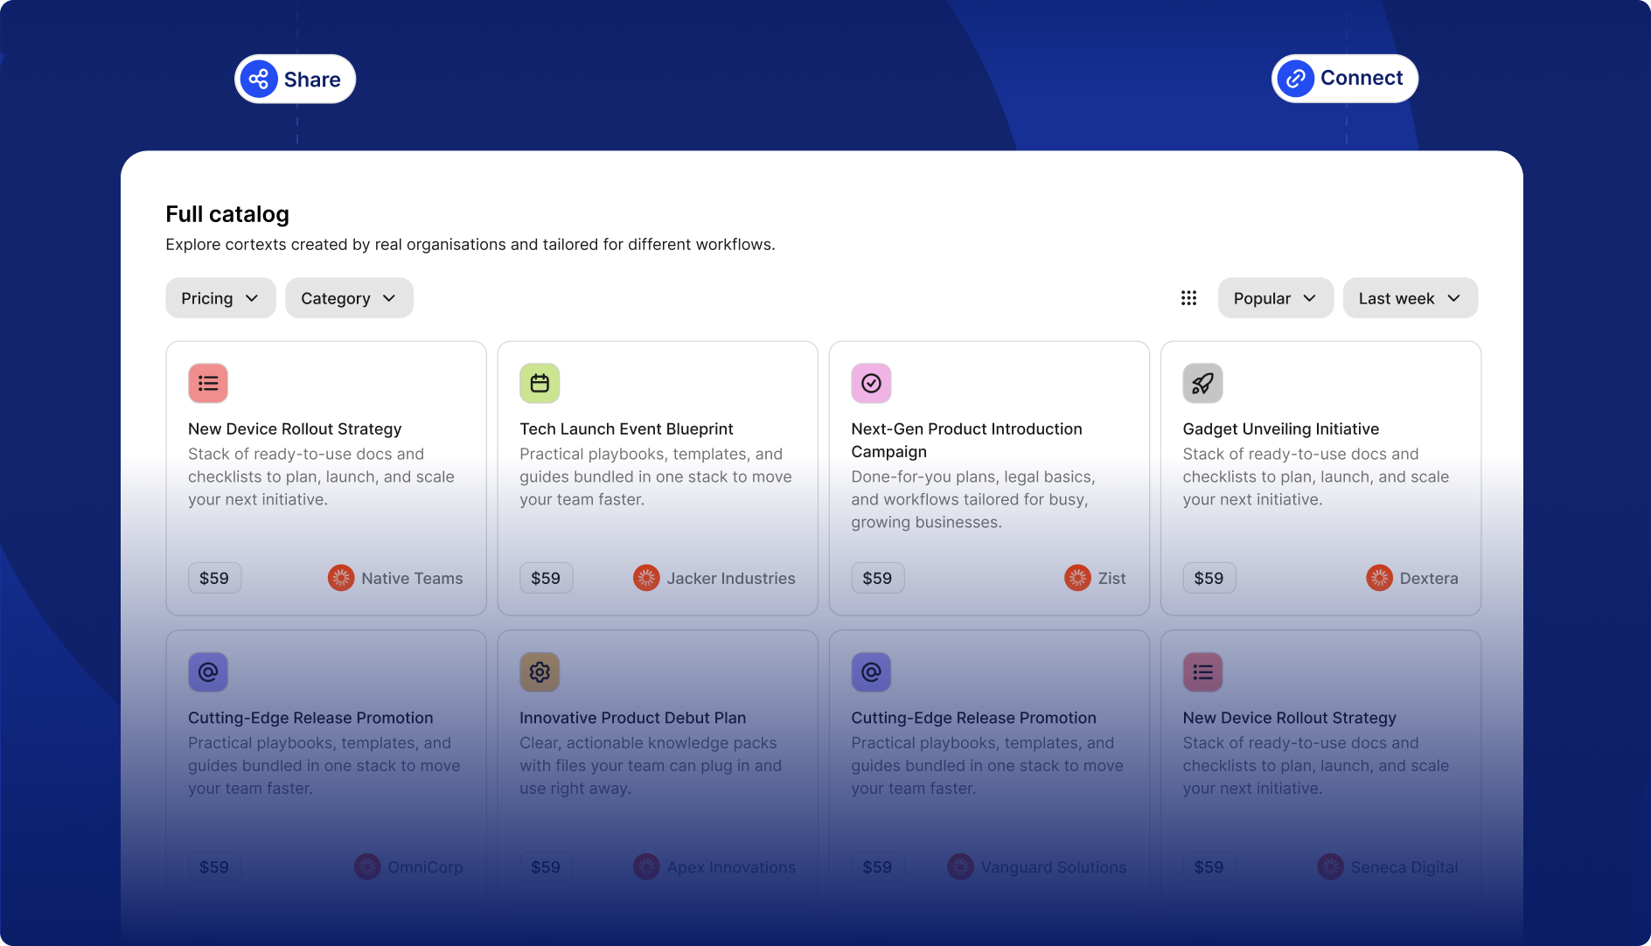Change the Last week time range

coord(1410,298)
